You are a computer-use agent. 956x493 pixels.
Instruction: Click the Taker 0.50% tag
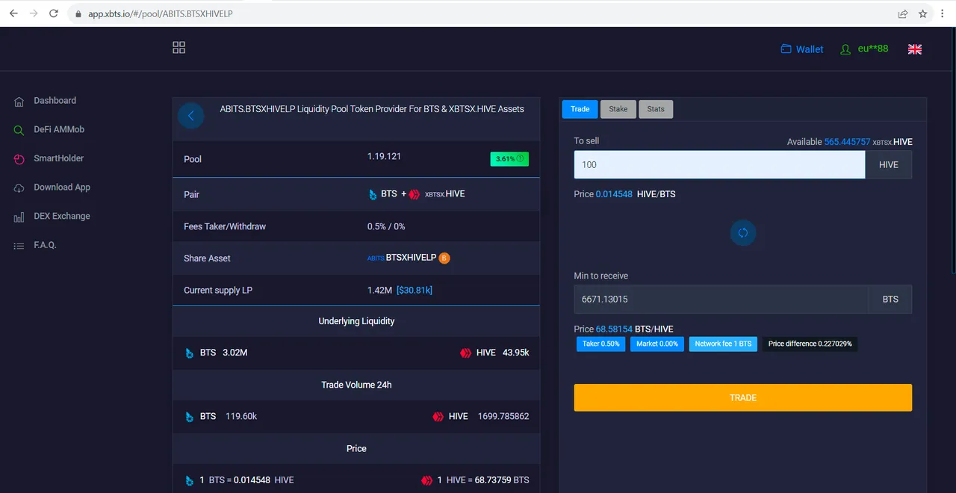coord(601,344)
